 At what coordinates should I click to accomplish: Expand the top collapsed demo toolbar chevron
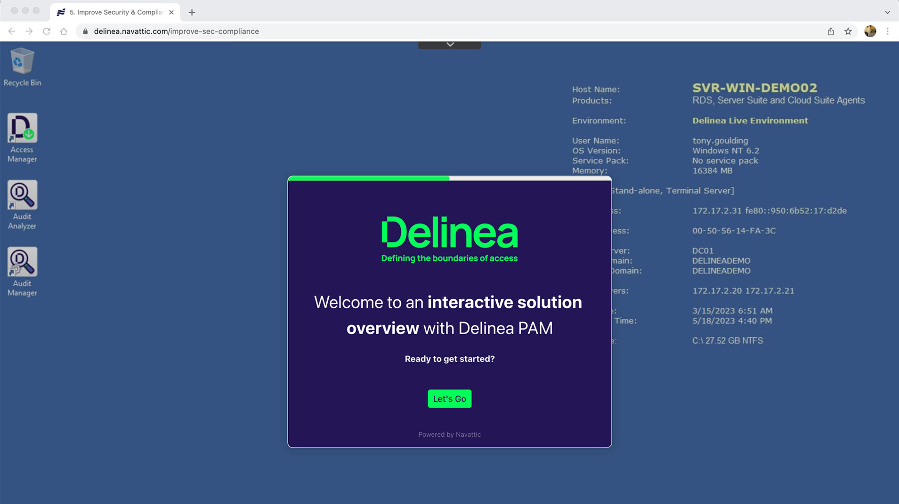(450, 44)
